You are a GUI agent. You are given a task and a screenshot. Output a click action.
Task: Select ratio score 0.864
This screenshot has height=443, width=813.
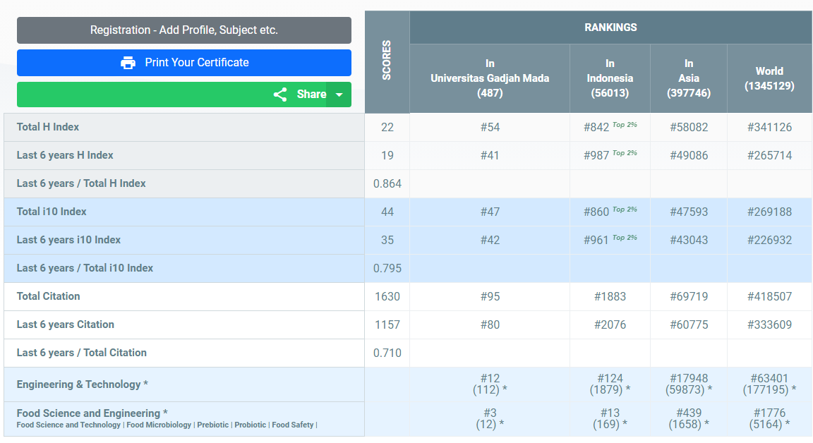(x=387, y=184)
